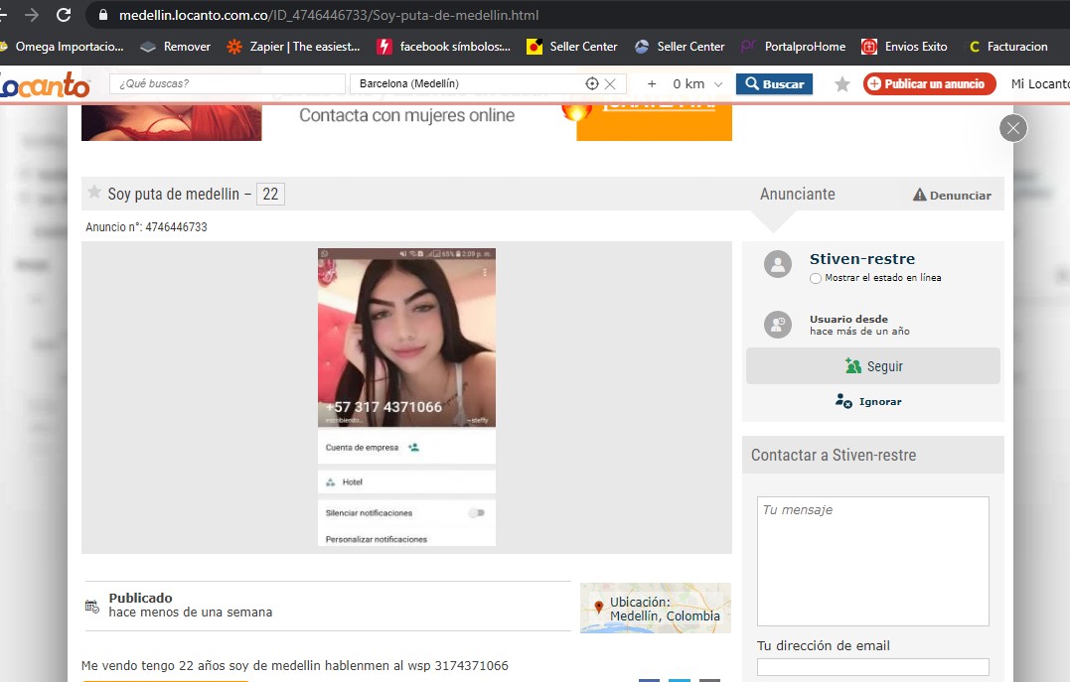This screenshot has height=682, width=1070.
Task: Open the Mi Locanto menu
Action: pos(1039,84)
